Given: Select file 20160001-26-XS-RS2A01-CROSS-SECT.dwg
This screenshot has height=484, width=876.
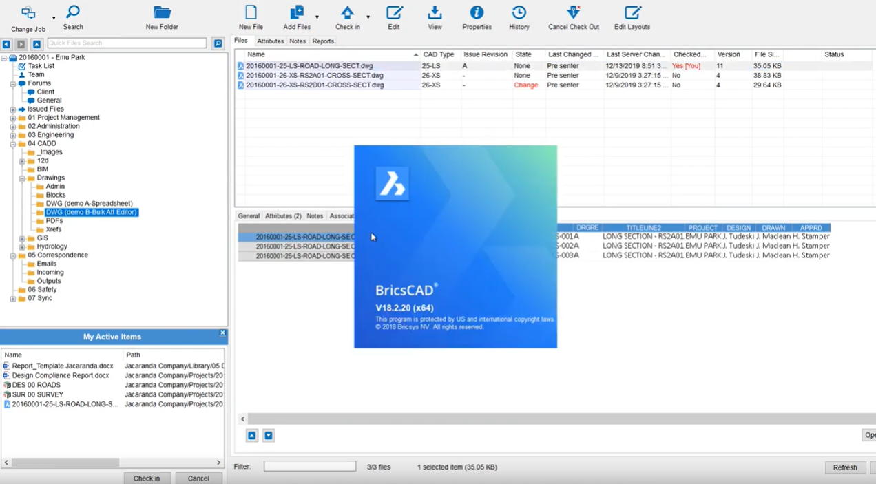Looking at the screenshot, I should click(315, 76).
